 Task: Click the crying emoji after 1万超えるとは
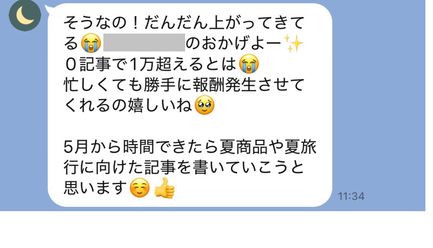(249, 64)
